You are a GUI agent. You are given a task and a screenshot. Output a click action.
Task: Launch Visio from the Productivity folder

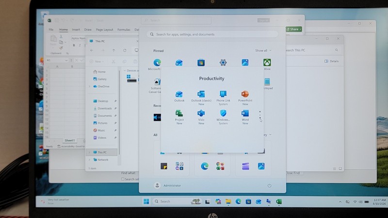[201, 117]
